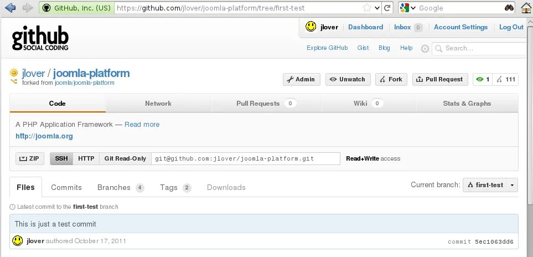This screenshot has width=533, height=257.
Task: Click jlover commit author avatar
Action: point(17,241)
